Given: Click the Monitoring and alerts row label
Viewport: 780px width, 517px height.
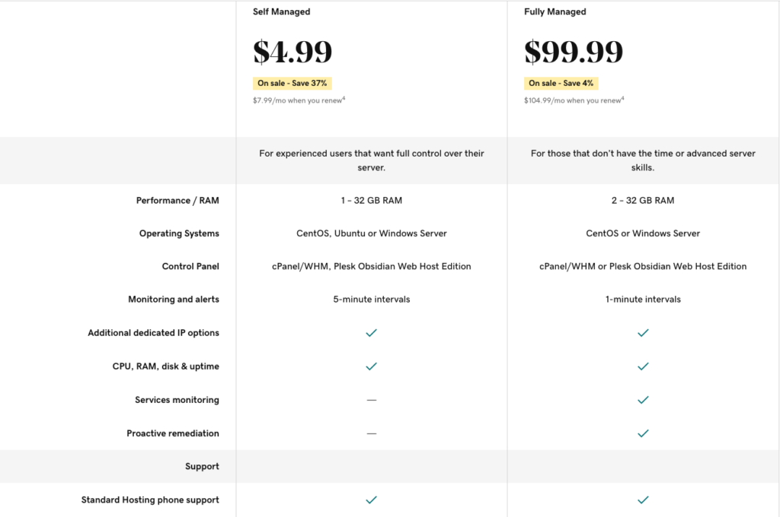Looking at the screenshot, I should pos(174,300).
